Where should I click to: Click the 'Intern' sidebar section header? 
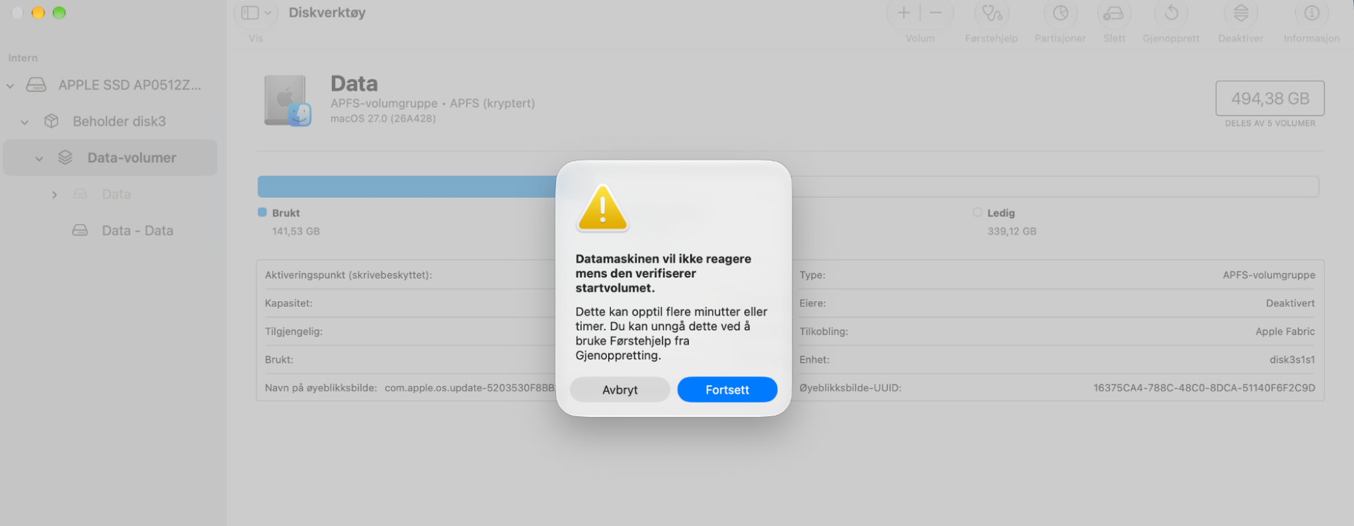(23, 58)
